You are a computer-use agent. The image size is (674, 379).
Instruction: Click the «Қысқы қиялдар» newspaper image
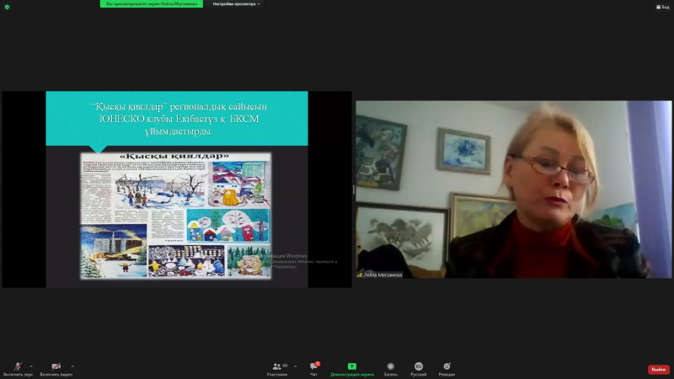pyautogui.click(x=175, y=215)
